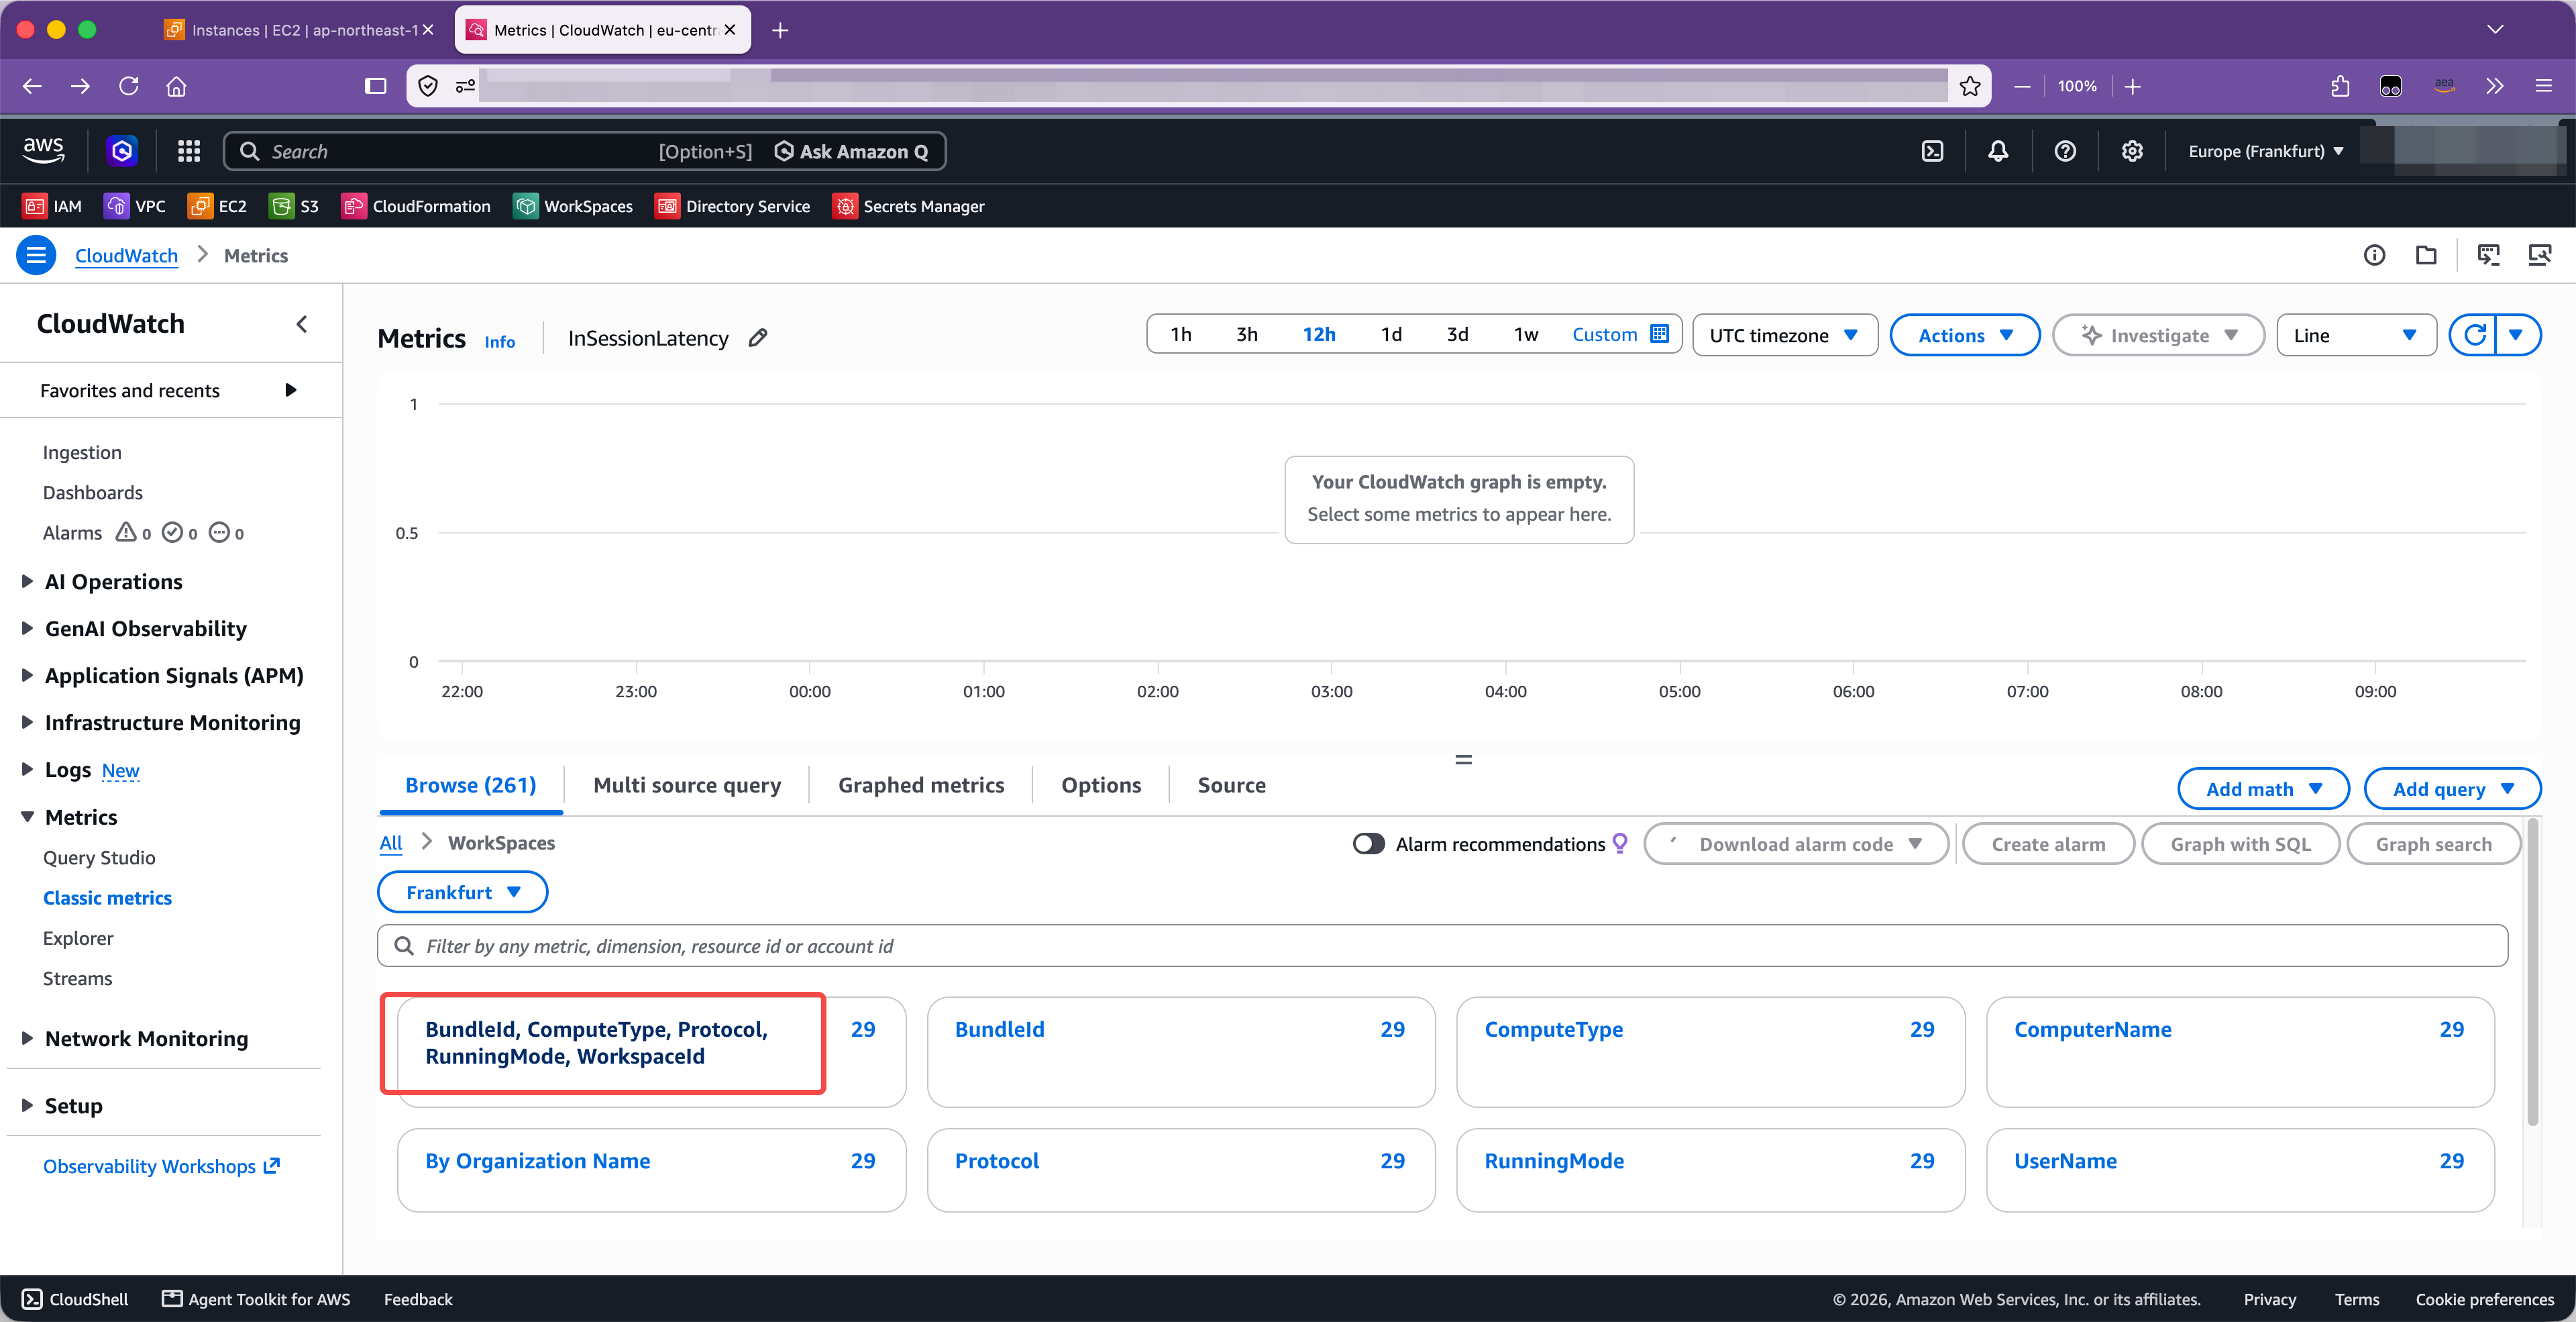Image resolution: width=2576 pixels, height=1322 pixels.
Task: Open the EC2 shortcut in favorites bar
Action: [x=217, y=206]
